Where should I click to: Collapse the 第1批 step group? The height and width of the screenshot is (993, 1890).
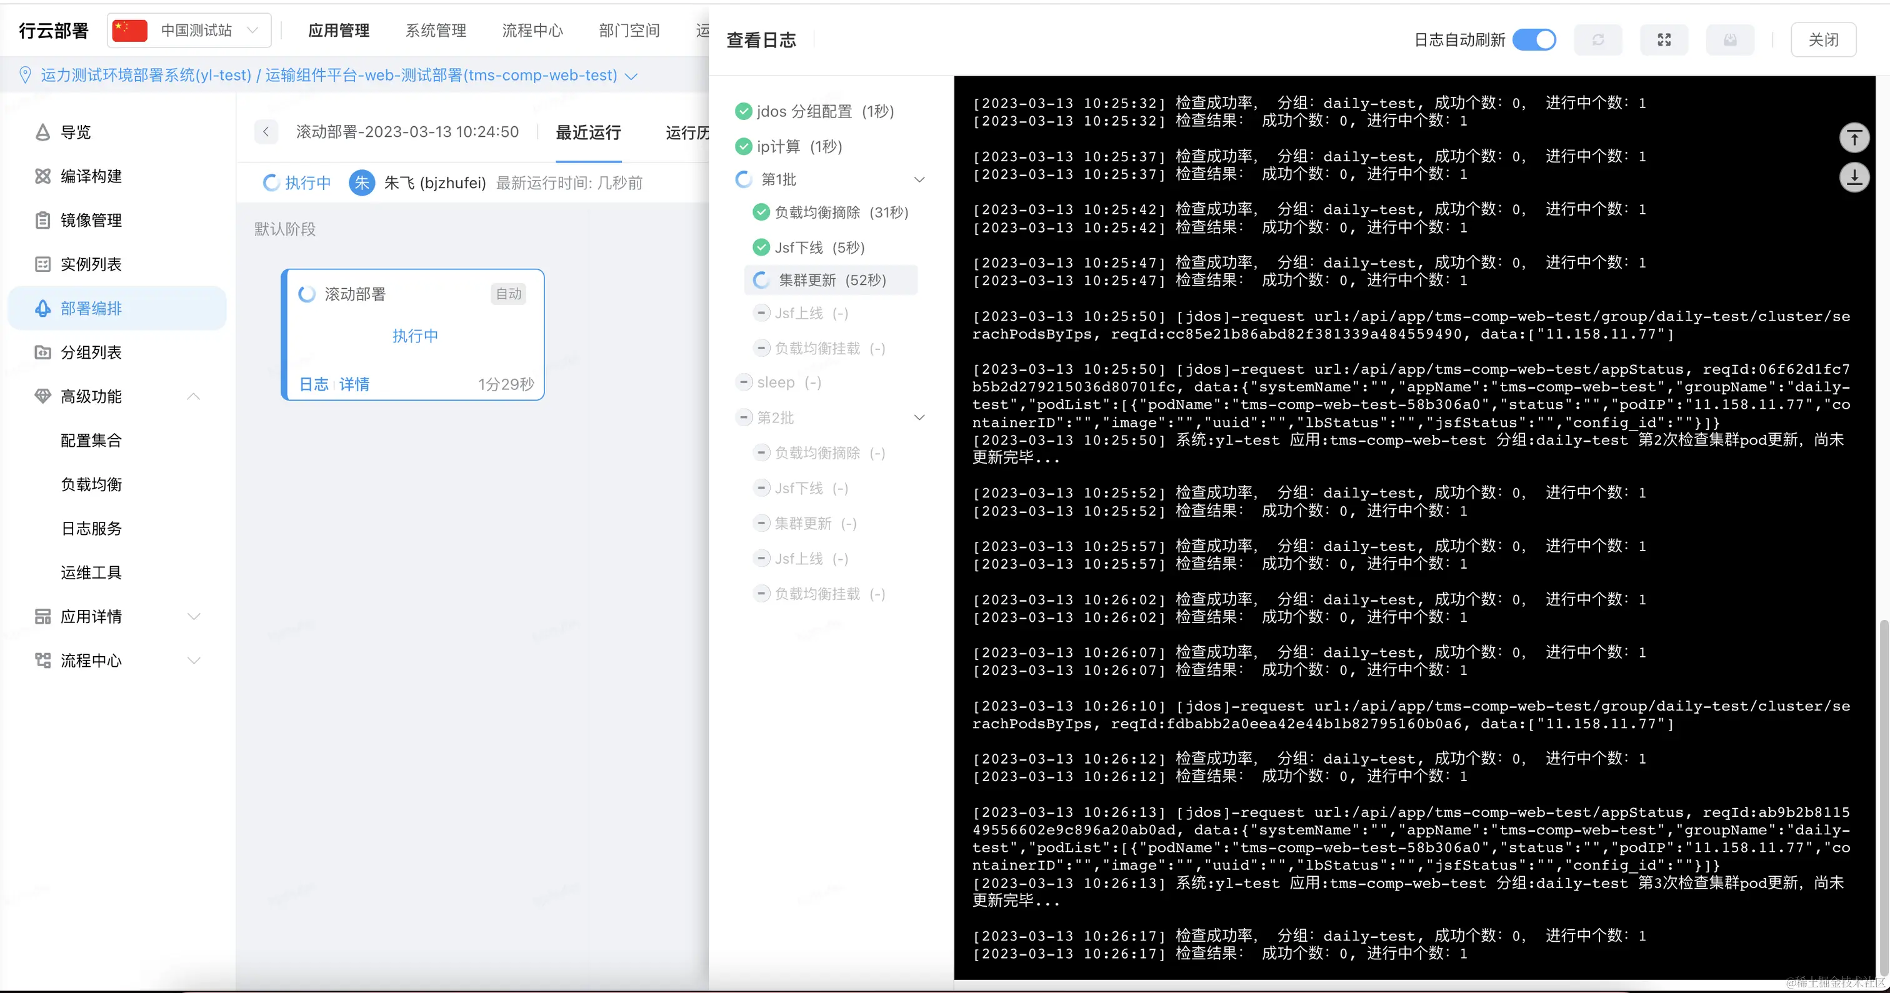click(919, 180)
